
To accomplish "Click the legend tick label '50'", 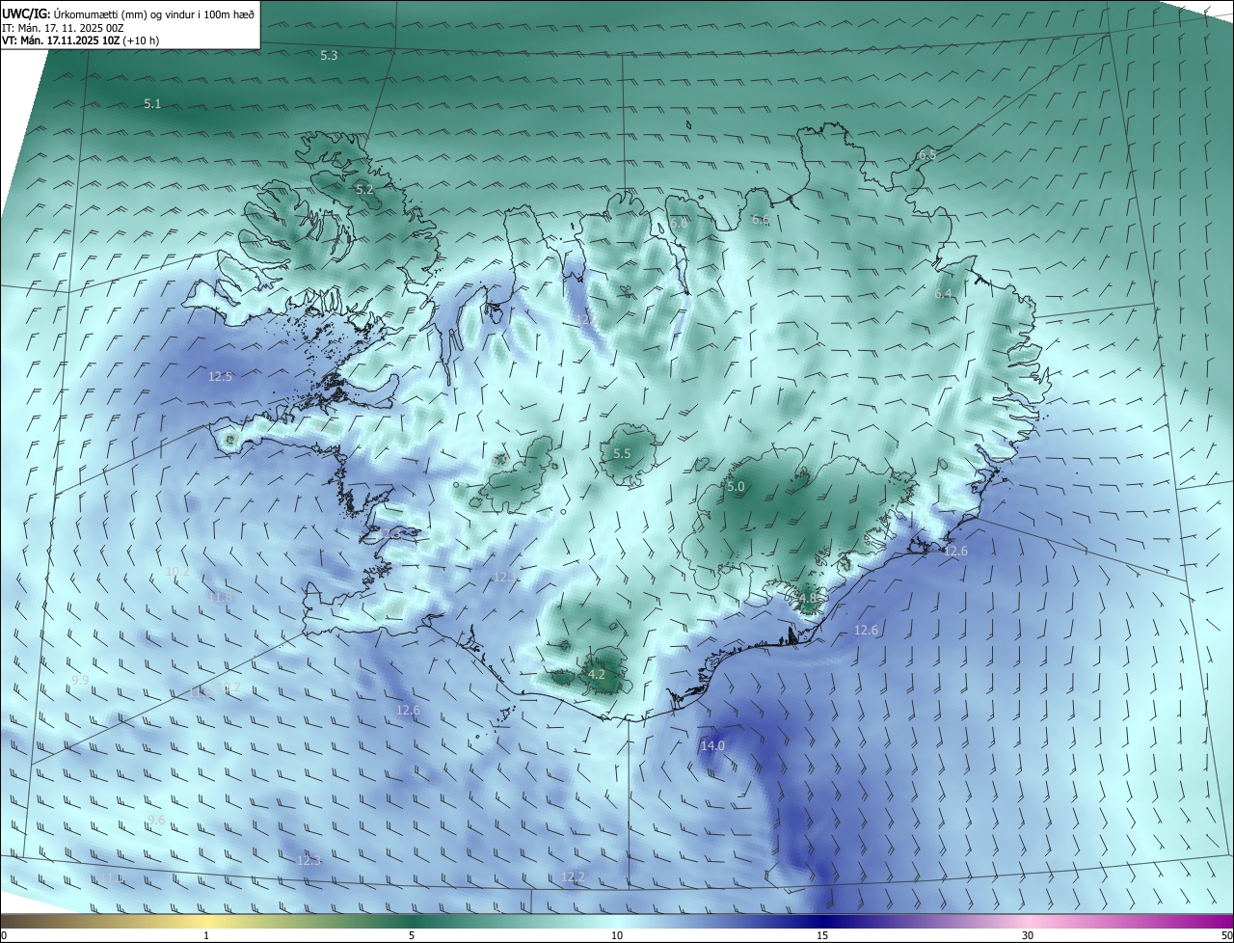I will [x=1226, y=936].
